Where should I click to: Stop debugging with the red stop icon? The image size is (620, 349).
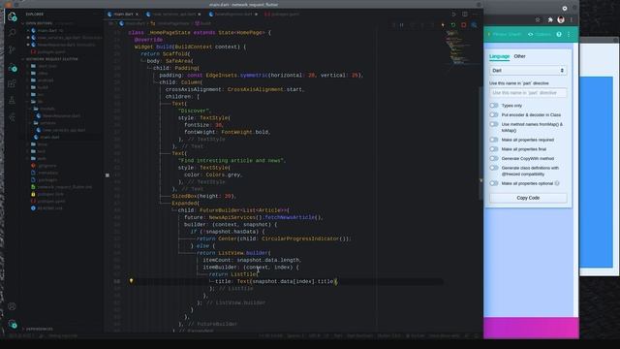click(463, 25)
